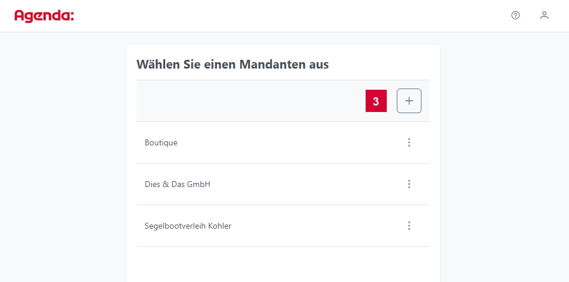
Task: Open the help question mark icon
Action: (x=516, y=15)
